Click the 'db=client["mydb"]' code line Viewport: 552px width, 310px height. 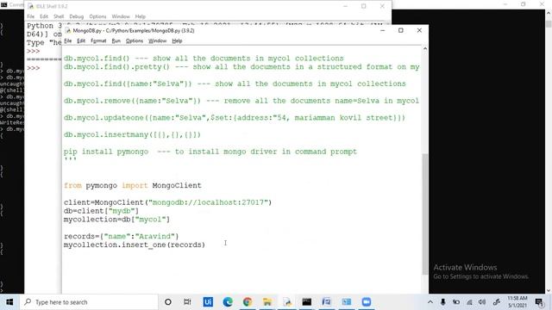[x=101, y=211]
